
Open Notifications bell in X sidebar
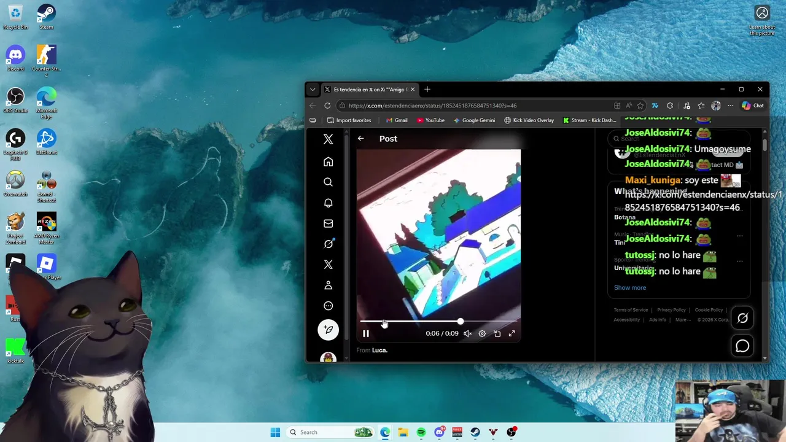328,203
